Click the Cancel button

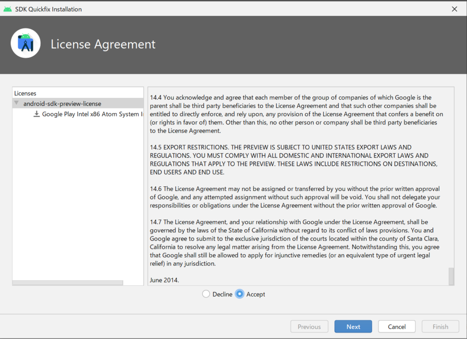click(x=397, y=327)
